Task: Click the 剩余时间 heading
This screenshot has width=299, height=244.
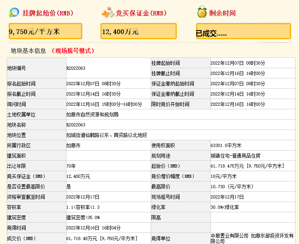Action: click(222, 13)
